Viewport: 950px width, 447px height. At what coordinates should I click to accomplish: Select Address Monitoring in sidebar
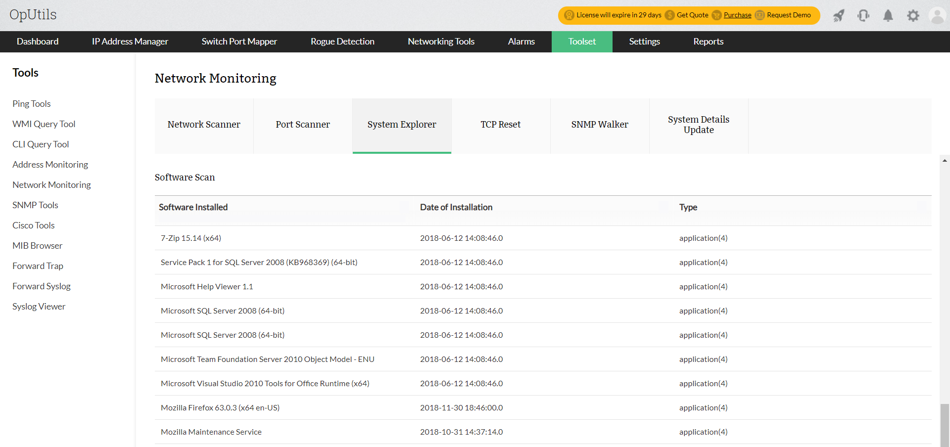click(50, 165)
